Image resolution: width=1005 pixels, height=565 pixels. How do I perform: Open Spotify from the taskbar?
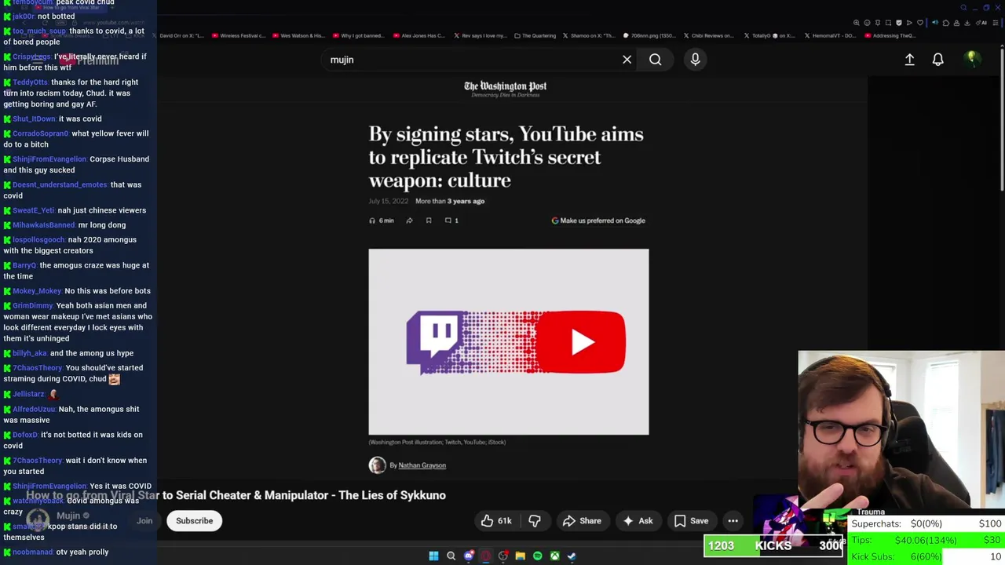[x=537, y=556]
